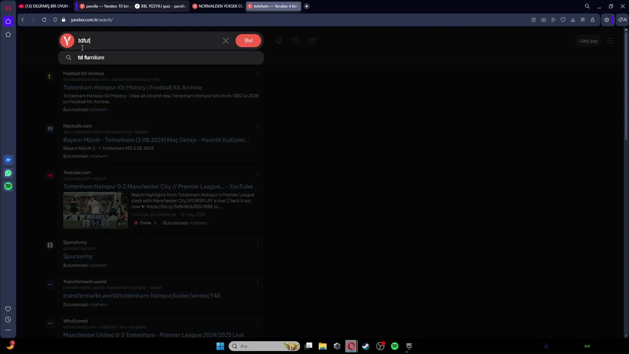
Task: Open the sidebar heart pinboards icon
Action: click(8, 309)
